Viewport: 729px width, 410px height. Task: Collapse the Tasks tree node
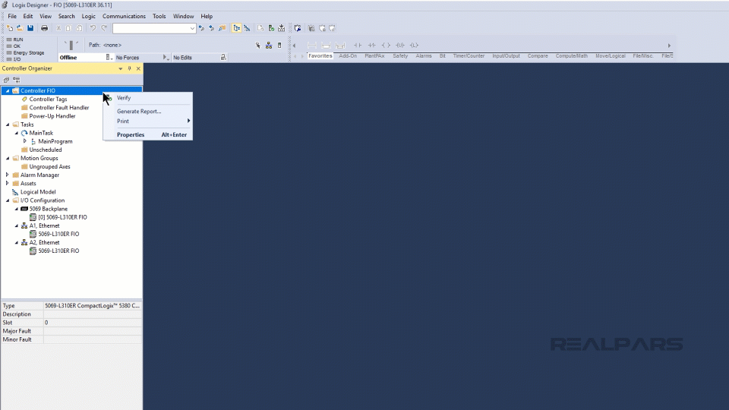point(8,125)
